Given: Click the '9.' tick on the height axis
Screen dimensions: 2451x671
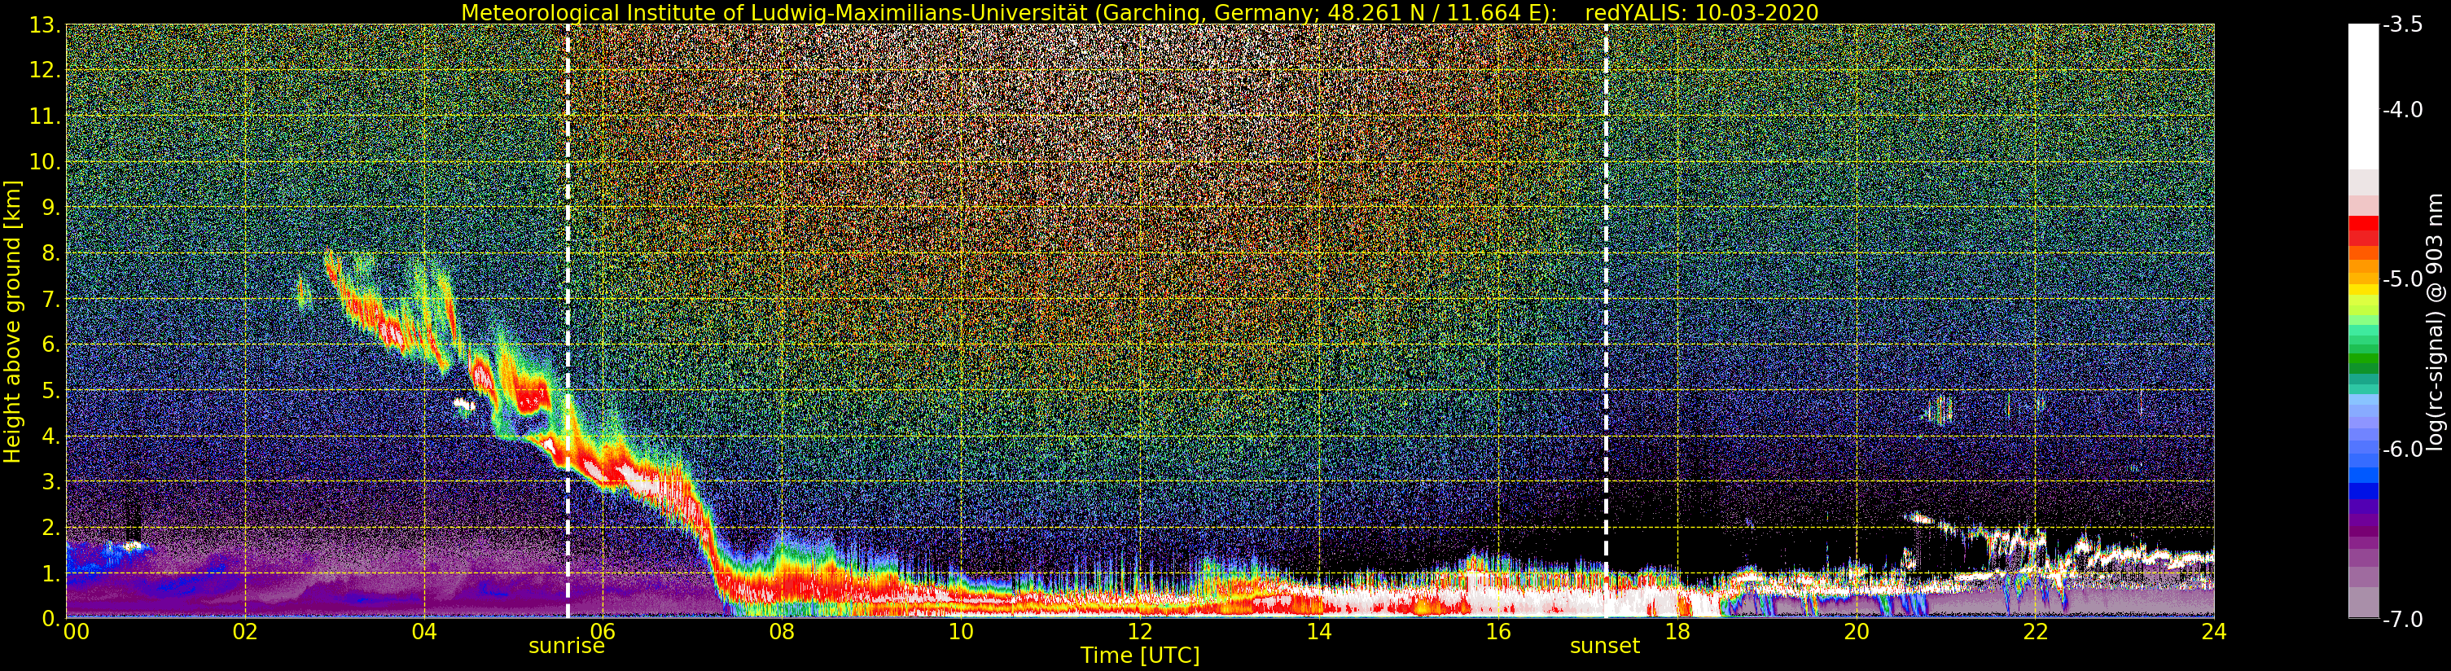Looking at the screenshot, I should point(50,208).
